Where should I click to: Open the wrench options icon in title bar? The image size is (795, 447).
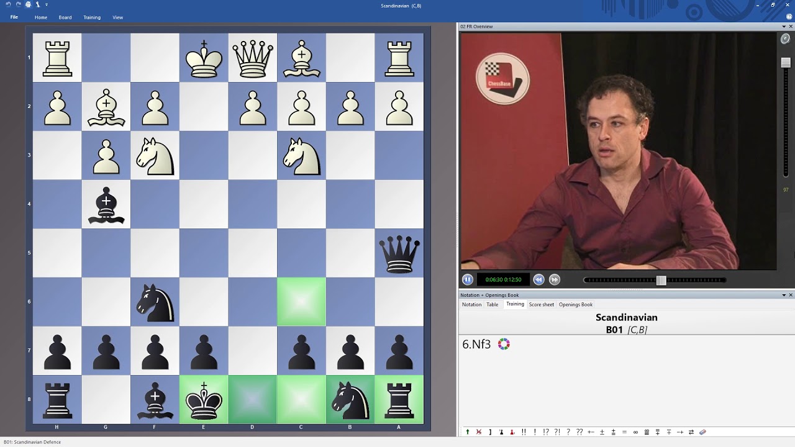[x=38, y=4]
